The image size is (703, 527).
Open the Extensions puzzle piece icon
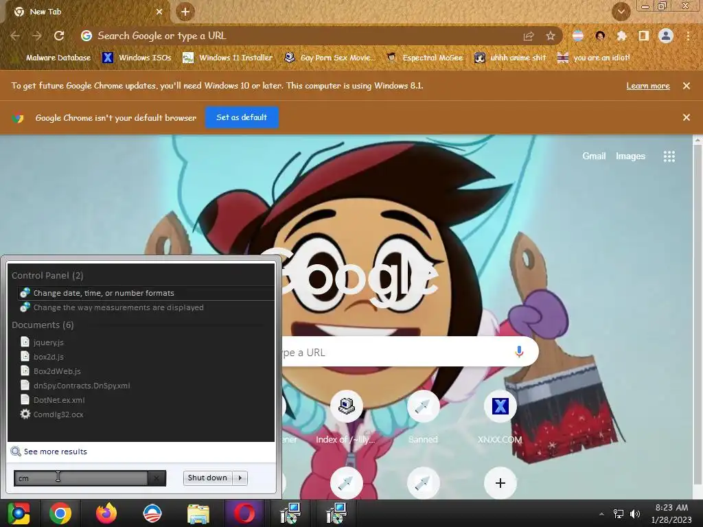coord(621,36)
